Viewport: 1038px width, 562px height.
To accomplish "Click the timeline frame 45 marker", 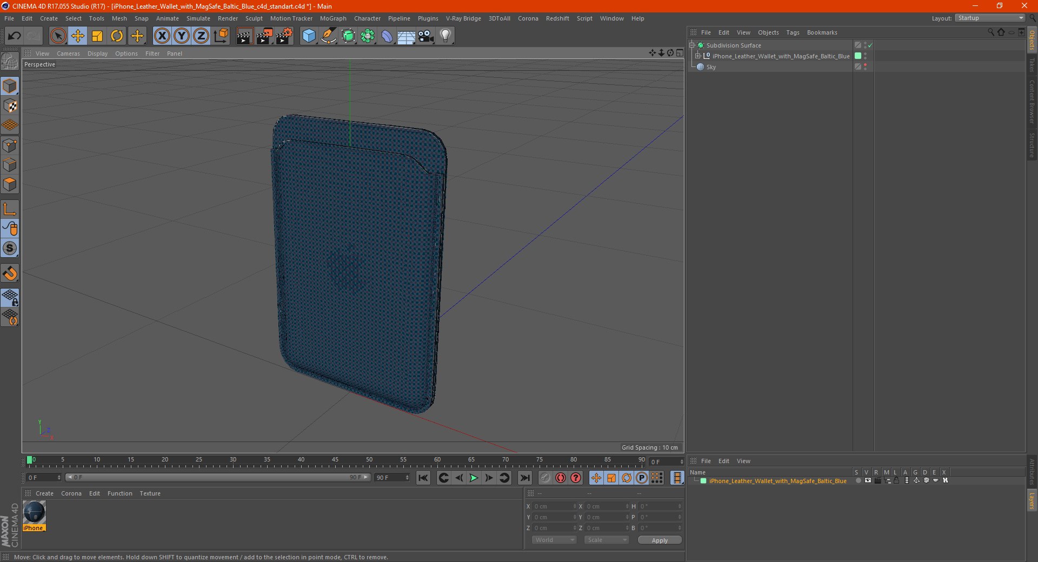I will tap(335, 460).
